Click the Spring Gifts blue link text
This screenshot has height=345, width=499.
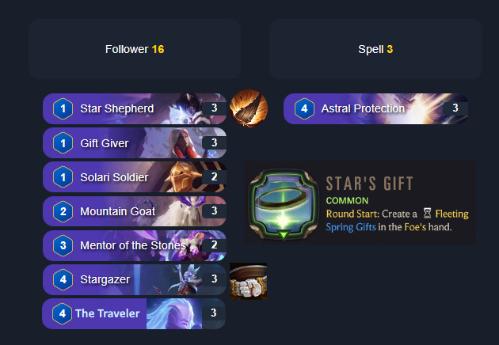(x=351, y=227)
